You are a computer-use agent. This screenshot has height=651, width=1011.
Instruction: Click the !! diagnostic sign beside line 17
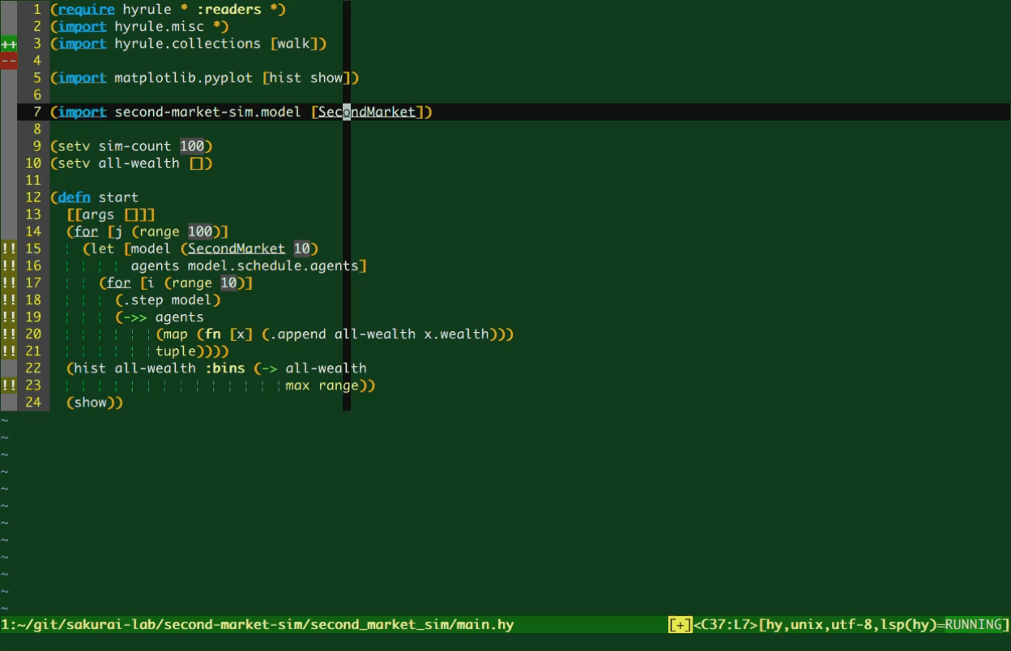[x=9, y=283]
